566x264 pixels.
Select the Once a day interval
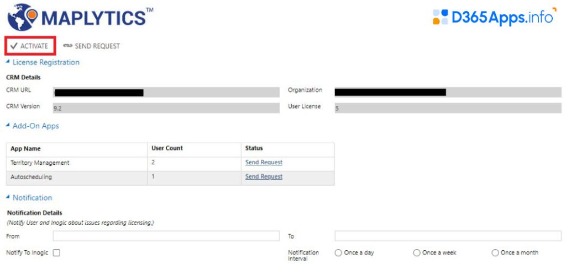pyautogui.click(x=338, y=253)
